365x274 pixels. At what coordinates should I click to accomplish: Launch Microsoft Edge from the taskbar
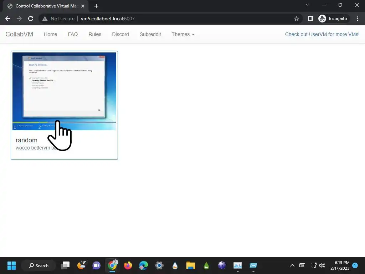pos(143,265)
